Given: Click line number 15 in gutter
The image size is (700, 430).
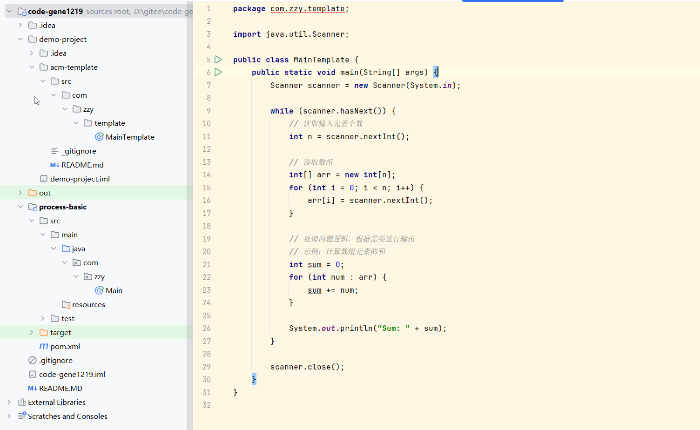Looking at the screenshot, I should [x=207, y=188].
